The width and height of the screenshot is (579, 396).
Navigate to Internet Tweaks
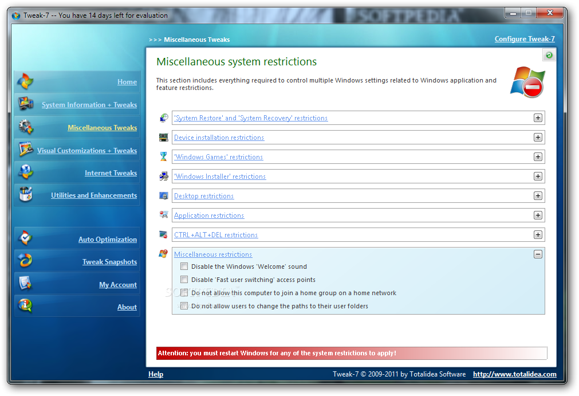(x=111, y=173)
